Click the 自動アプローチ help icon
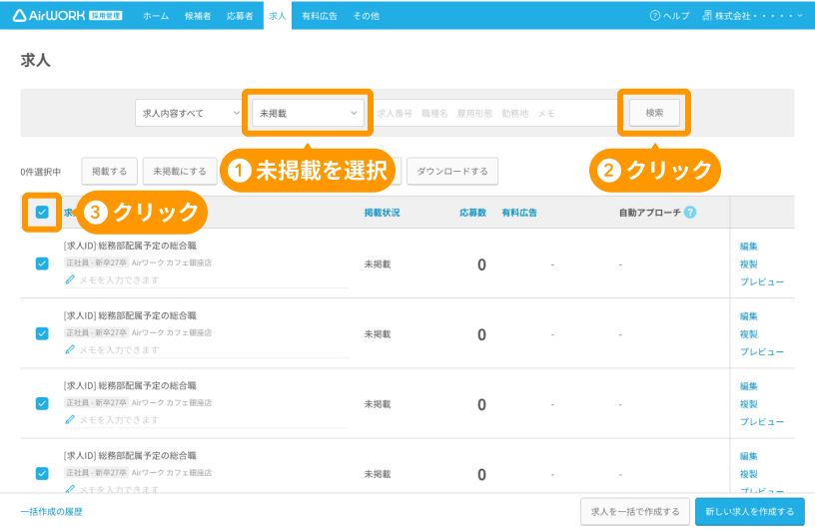 tap(690, 212)
